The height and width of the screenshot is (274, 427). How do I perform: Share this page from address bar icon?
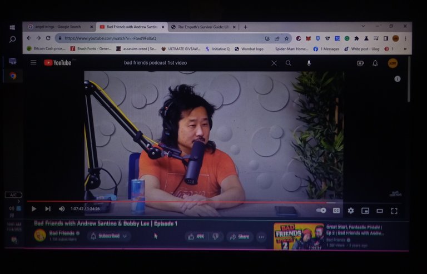(277, 39)
